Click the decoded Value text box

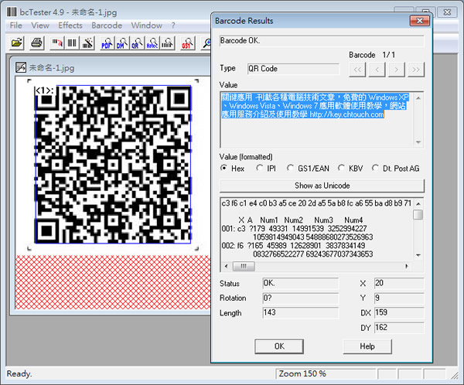point(321,118)
